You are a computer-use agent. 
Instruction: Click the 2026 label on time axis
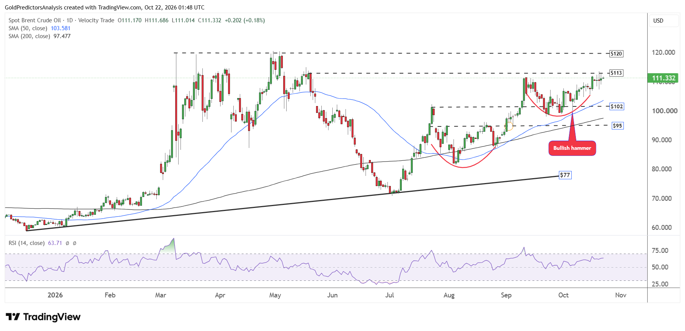55,295
